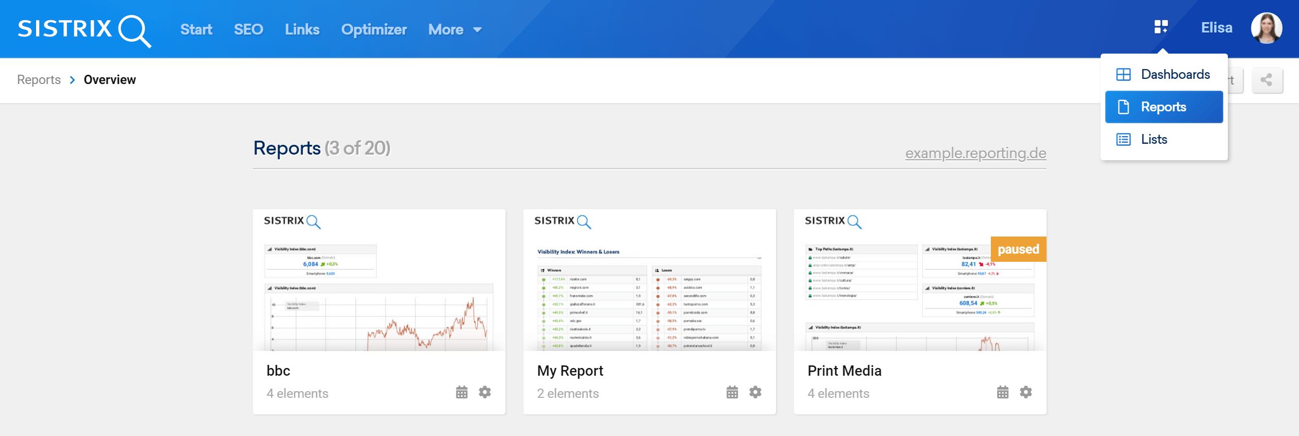The height and width of the screenshot is (436, 1299).
Task: Click the SISTRIX logo in header
Action: [x=84, y=29]
